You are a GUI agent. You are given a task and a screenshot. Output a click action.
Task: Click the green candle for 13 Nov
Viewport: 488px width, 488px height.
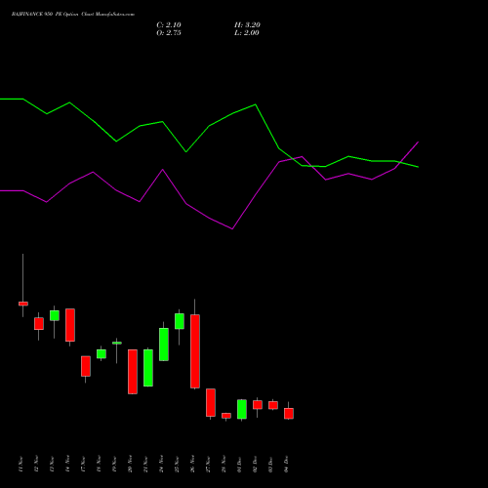pos(55,315)
